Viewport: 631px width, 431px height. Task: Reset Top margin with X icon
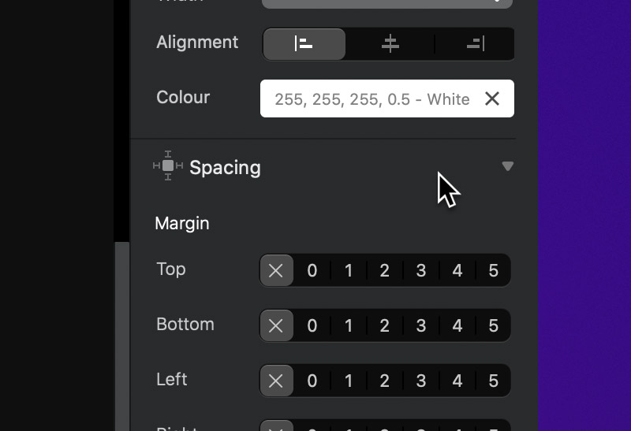click(276, 270)
